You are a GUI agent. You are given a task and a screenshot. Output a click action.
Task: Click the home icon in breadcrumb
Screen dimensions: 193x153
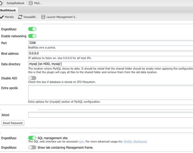(1, 3)
